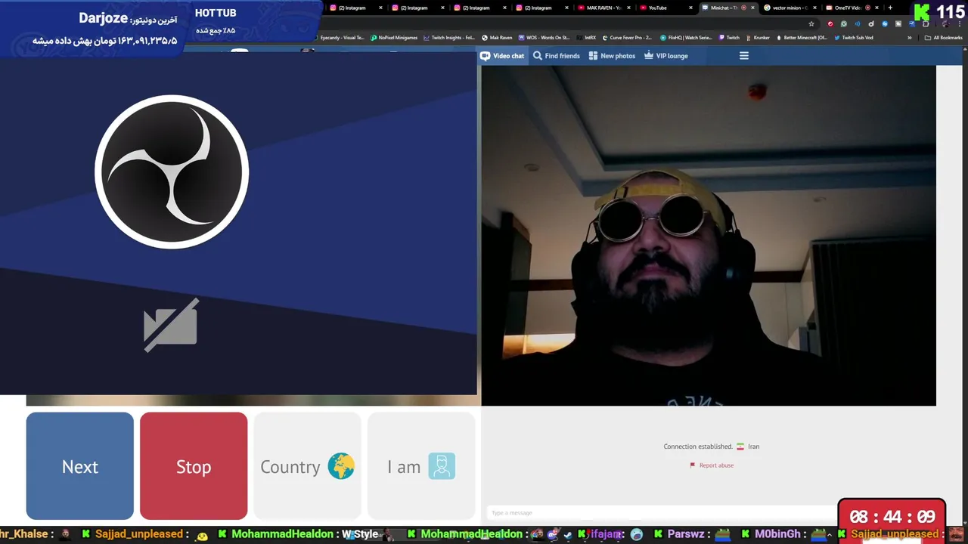Click the Iran flag next to Connection established
Screen dimensions: 968x544
[740, 447]
